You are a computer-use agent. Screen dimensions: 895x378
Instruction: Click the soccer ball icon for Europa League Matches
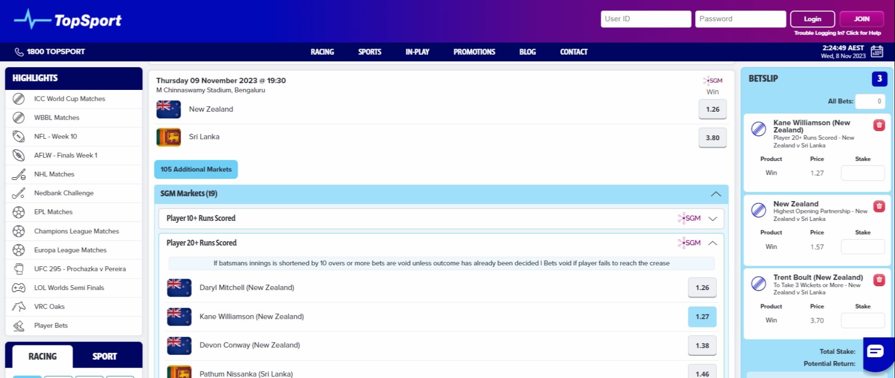pos(18,250)
